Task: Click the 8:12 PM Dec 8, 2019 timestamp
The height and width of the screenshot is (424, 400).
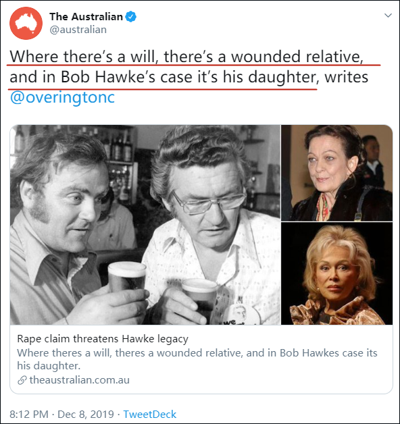Action: tap(61, 415)
